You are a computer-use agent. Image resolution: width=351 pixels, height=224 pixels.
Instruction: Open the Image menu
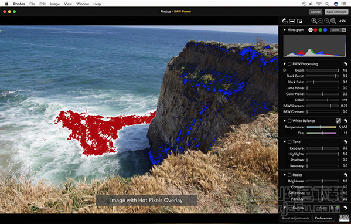[54, 4]
